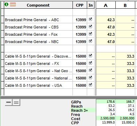Edit the 47.0 cell for CBS in column A

106,27
